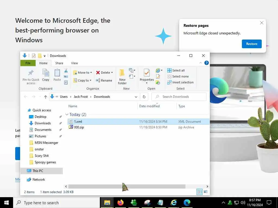This screenshot has width=278, height=208.
Task: Click the Edit icon in the Open group
Action: [x=158, y=77]
